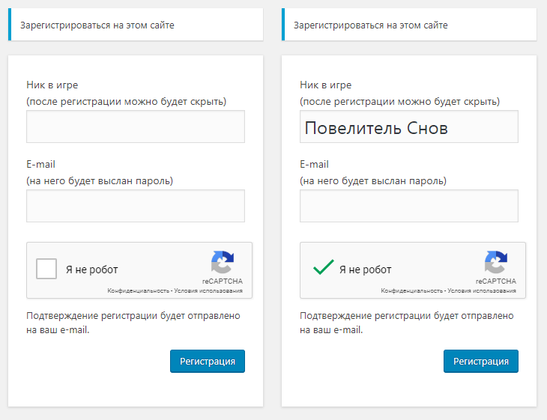Open "Условия использования" link in right reCAPTCHA
Image resolution: width=547 pixels, height=420 pixels.
482,290
